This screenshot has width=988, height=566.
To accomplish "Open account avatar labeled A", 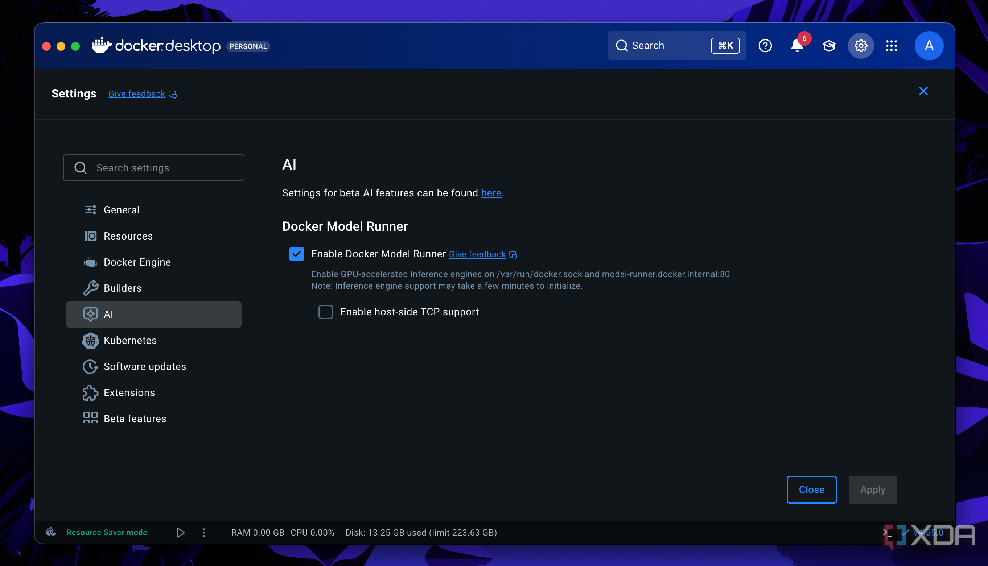I will [929, 46].
